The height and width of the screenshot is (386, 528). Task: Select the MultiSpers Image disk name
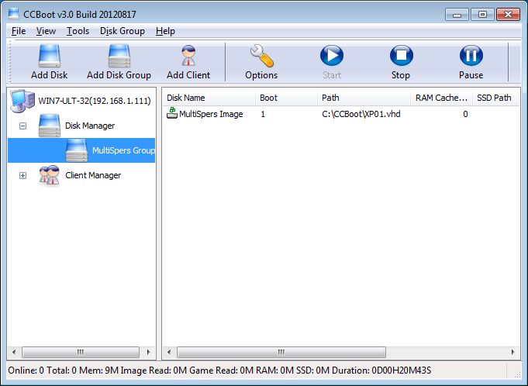(211, 114)
